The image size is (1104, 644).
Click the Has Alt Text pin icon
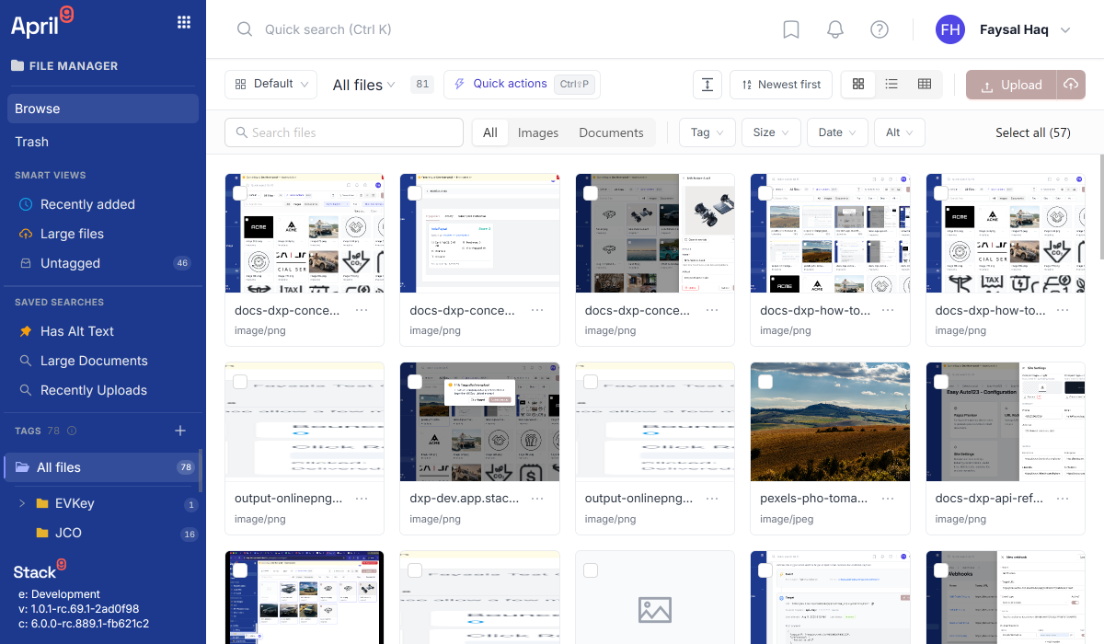click(x=26, y=331)
